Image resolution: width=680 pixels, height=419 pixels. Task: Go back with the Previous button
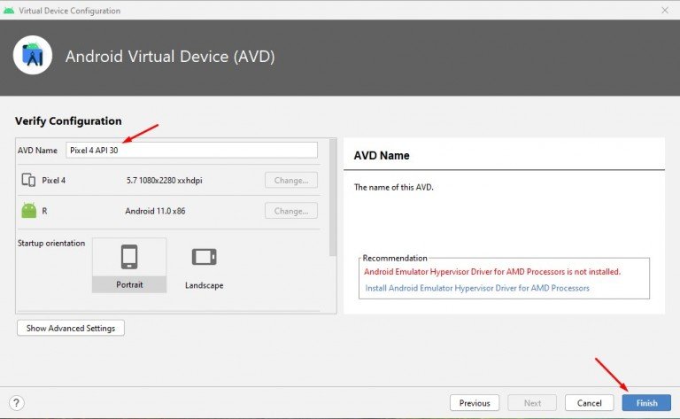pyautogui.click(x=475, y=403)
